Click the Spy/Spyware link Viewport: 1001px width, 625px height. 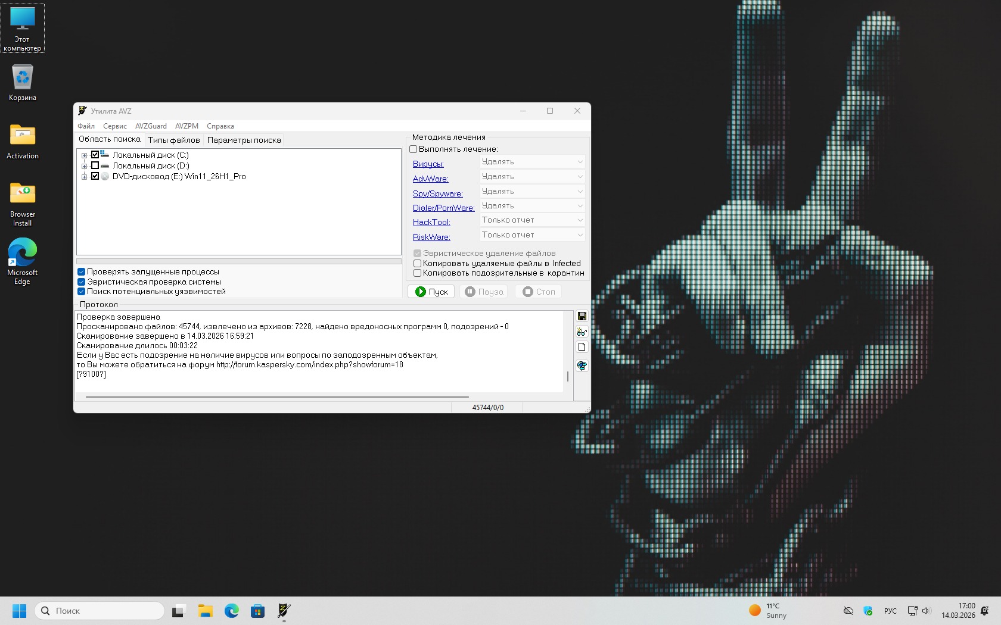tap(437, 193)
